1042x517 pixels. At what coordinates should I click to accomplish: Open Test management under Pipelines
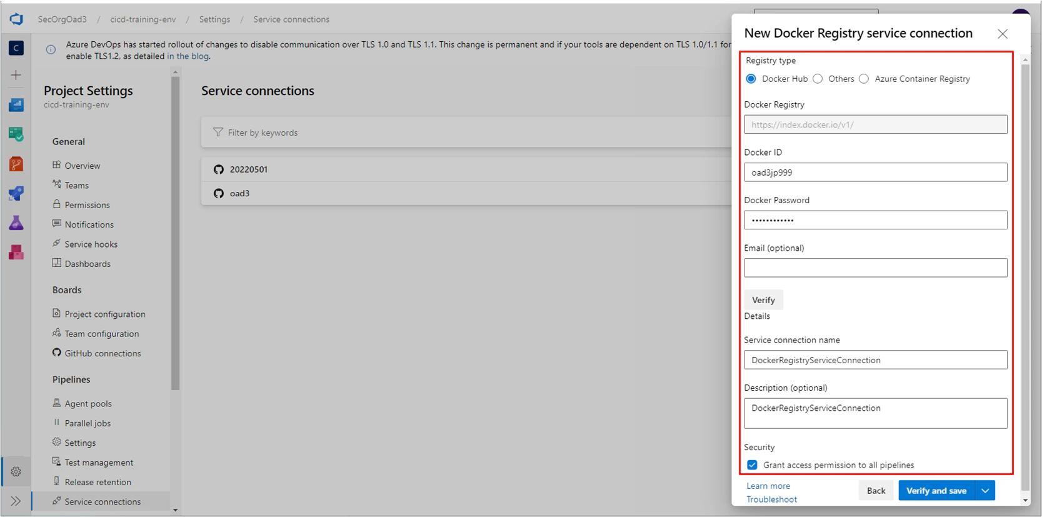point(99,463)
